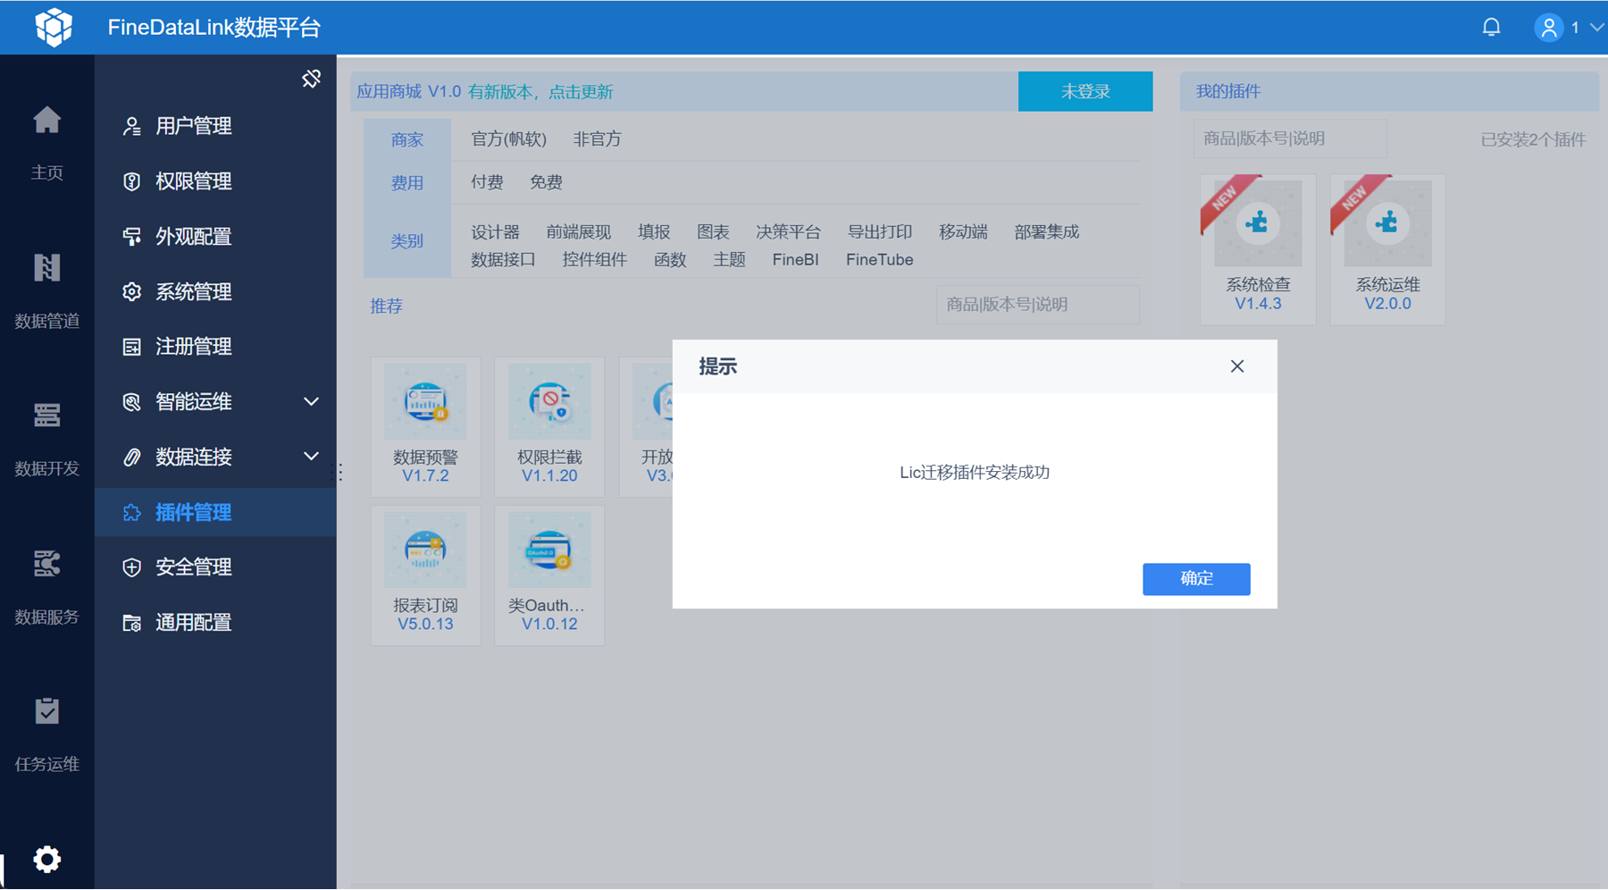
Task: Open the 数据管道 section
Action: [46, 291]
